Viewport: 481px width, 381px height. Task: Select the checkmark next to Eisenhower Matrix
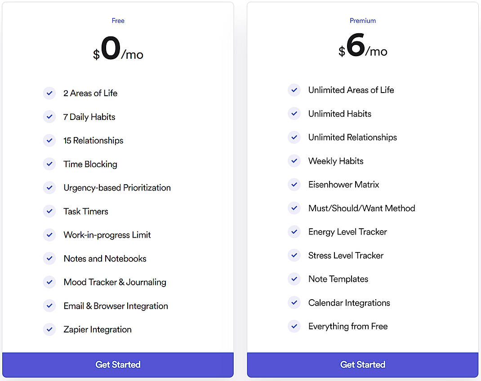pos(294,184)
